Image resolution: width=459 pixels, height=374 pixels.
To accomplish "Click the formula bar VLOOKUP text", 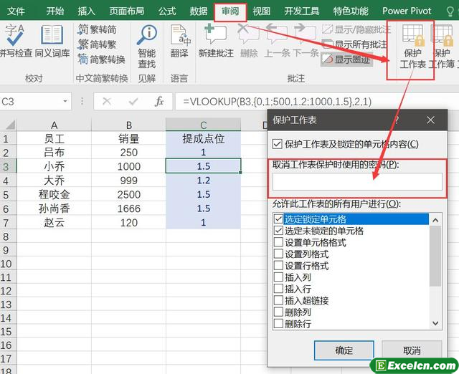I will tap(277, 102).
